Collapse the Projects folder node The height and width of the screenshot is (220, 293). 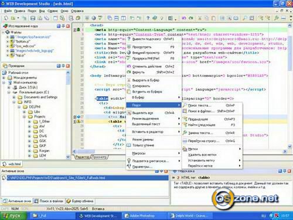24,117
